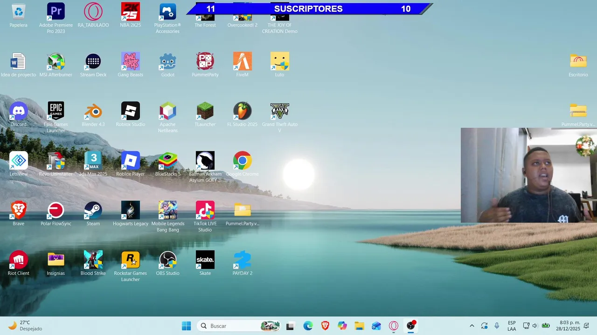Switch to Opera GX in taskbar
597x335 pixels.
(x=394, y=326)
